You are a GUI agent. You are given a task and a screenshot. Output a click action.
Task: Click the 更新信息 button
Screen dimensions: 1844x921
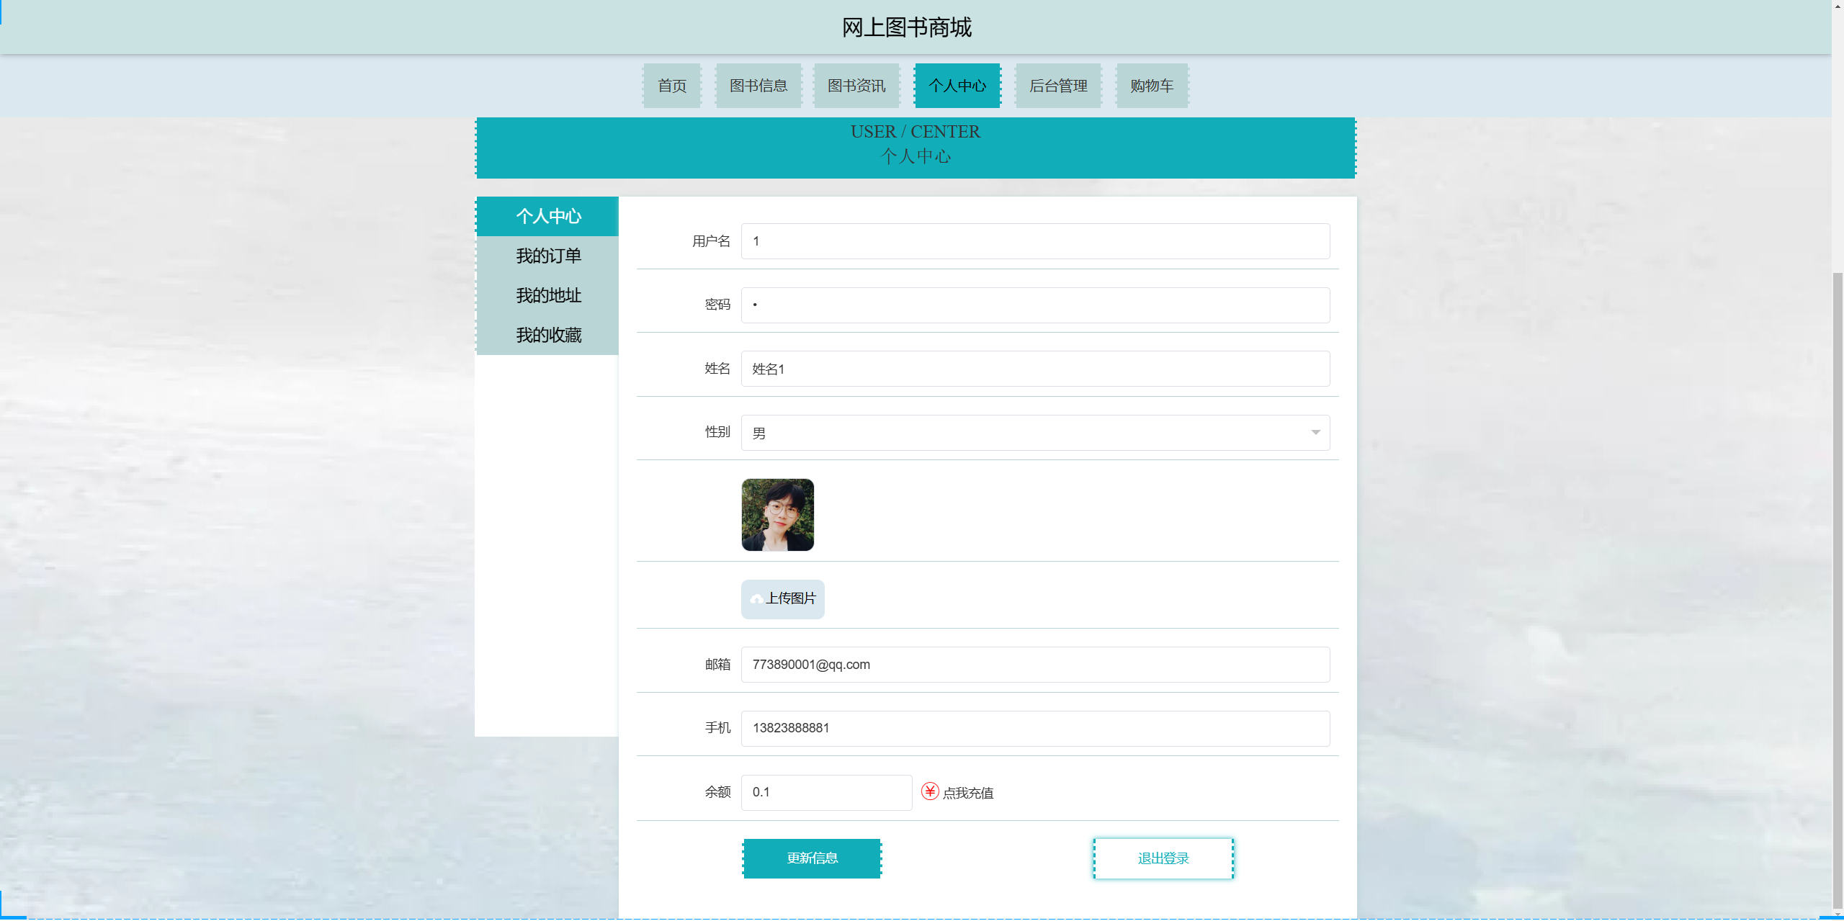[x=812, y=858]
